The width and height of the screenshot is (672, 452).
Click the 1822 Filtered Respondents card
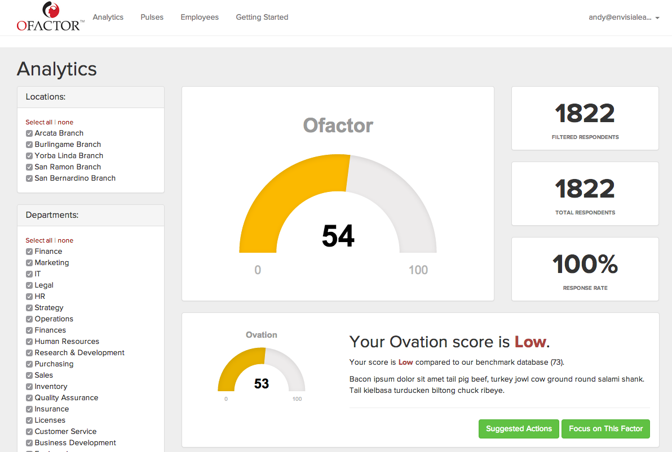(x=585, y=118)
